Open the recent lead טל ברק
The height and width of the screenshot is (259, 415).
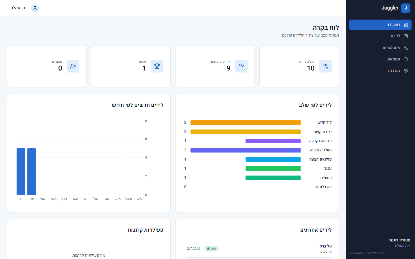tap(259, 249)
